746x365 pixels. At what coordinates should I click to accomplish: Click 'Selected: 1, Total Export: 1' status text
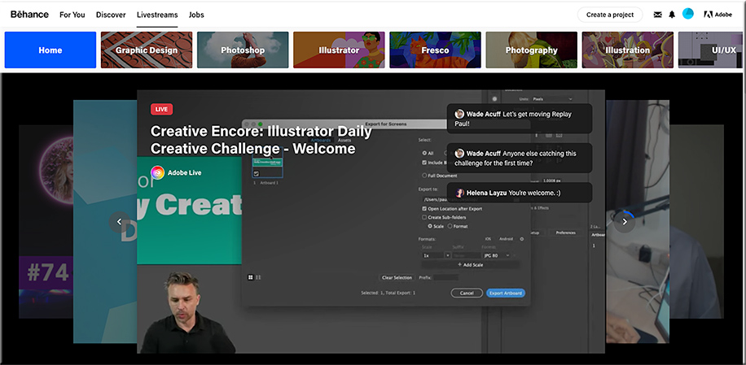point(388,293)
